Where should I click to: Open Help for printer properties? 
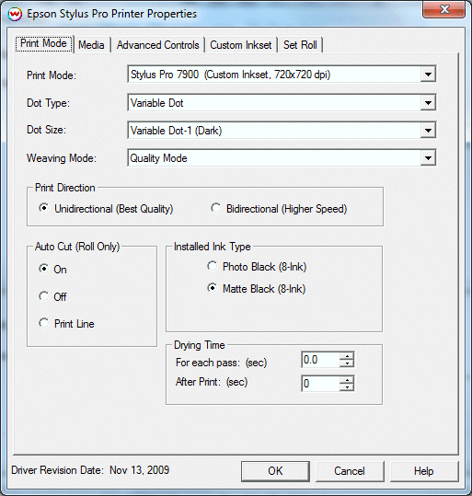click(x=424, y=471)
